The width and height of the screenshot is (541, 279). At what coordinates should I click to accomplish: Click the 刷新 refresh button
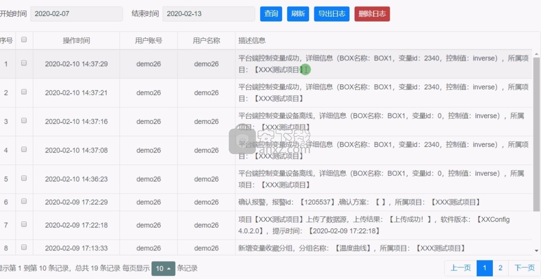(x=298, y=14)
